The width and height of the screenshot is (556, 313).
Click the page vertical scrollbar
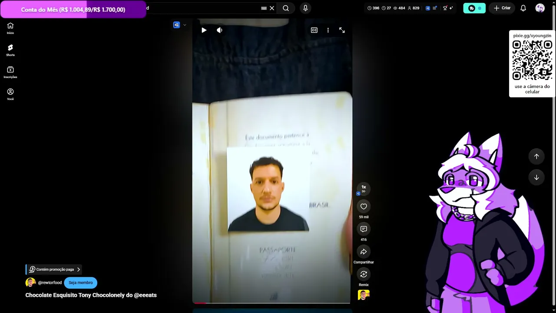[x=554, y=156]
